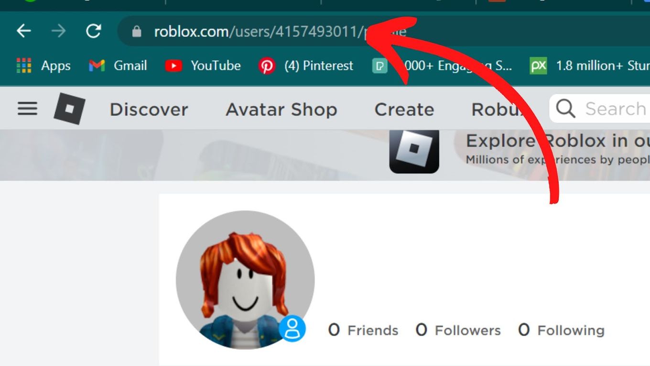The width and height of the screenshot is (650, 366).
Task: Click the YouTube bookmark icon
Action: tap(174, 66)
